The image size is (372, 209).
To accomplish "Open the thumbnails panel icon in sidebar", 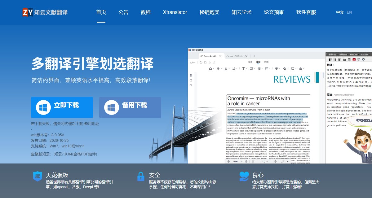I will point(191,75).
